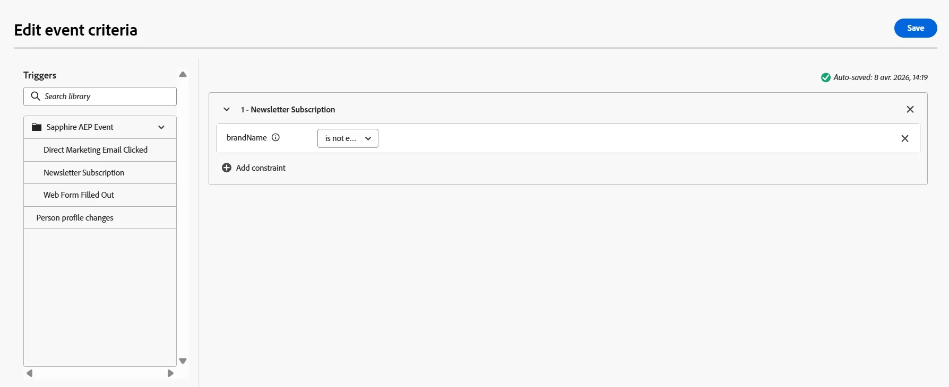Click the 'Auto-saved: 8 avr. 2026, 14:19' text

coord(881,77)
